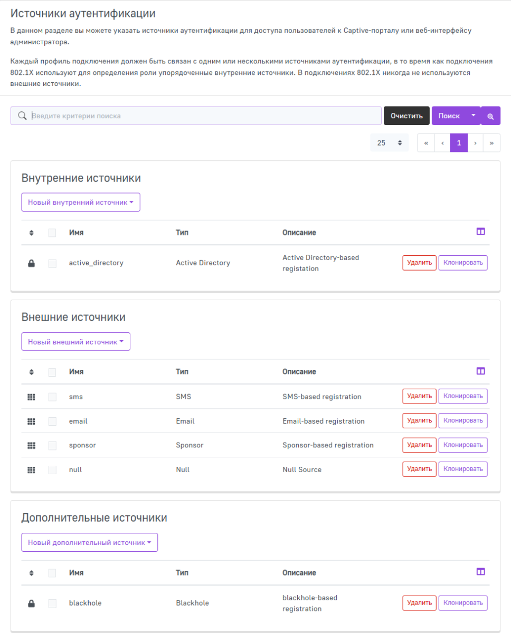
Task: Delete the sms authentication source
Action: pos(419,396)
